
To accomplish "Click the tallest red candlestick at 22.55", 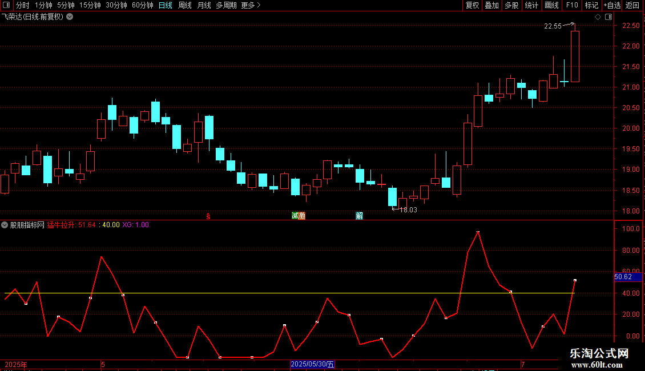I will click(575, 57).
